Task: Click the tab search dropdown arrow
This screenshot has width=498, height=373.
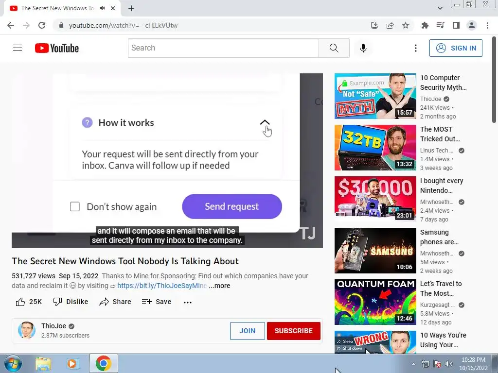Action: 440,8
